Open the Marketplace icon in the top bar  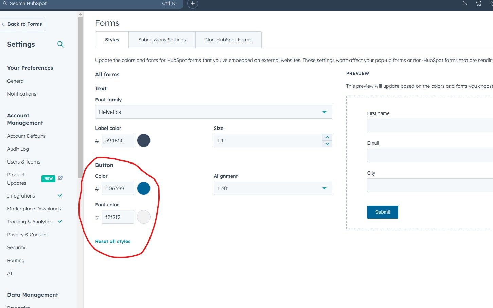click(479, 3)
